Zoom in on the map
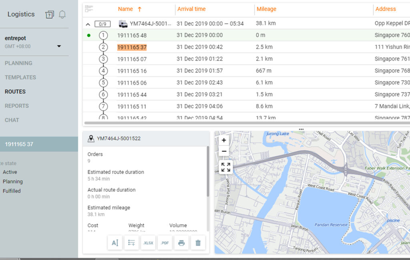 (224, 140)
